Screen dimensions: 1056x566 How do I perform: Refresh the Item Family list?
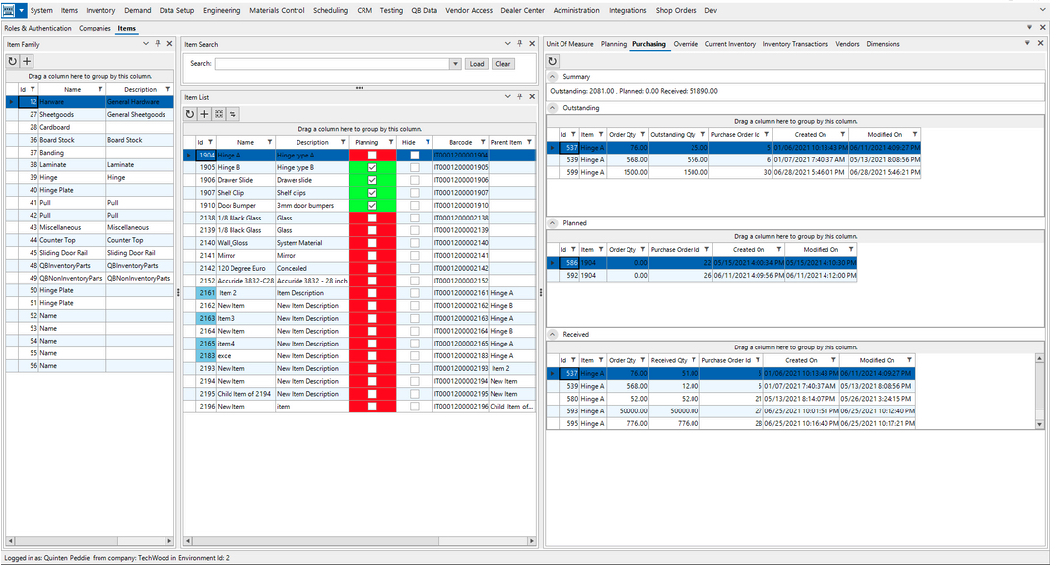point(12,61)
